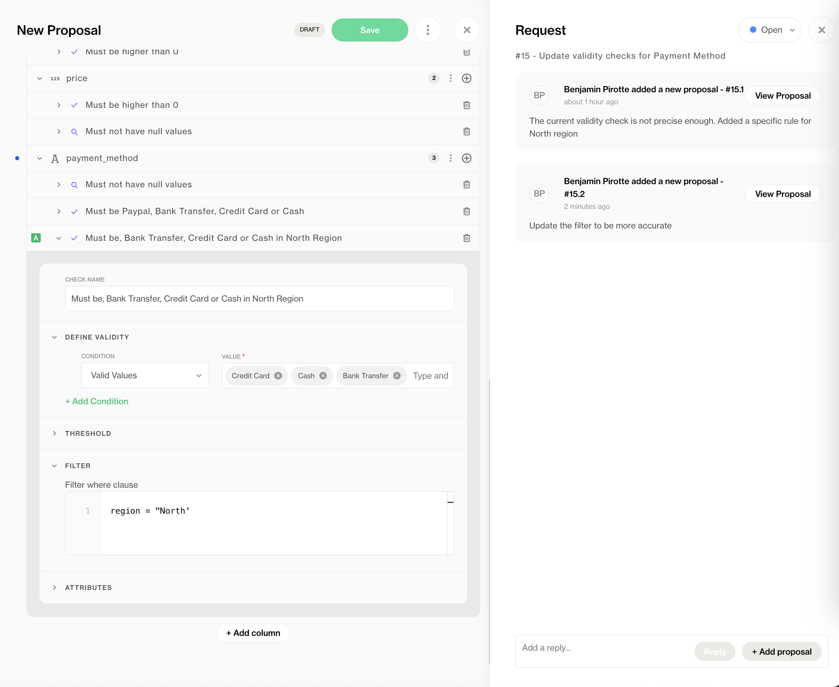Save the new proposal
The width and height of the screenshot is (839, 687).
(370, 30)
